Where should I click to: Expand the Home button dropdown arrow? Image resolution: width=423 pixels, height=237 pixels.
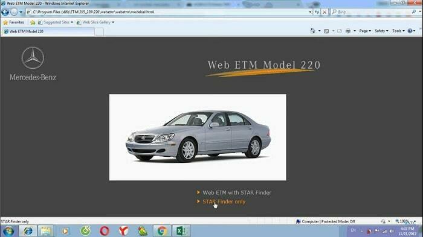[320, 31]
